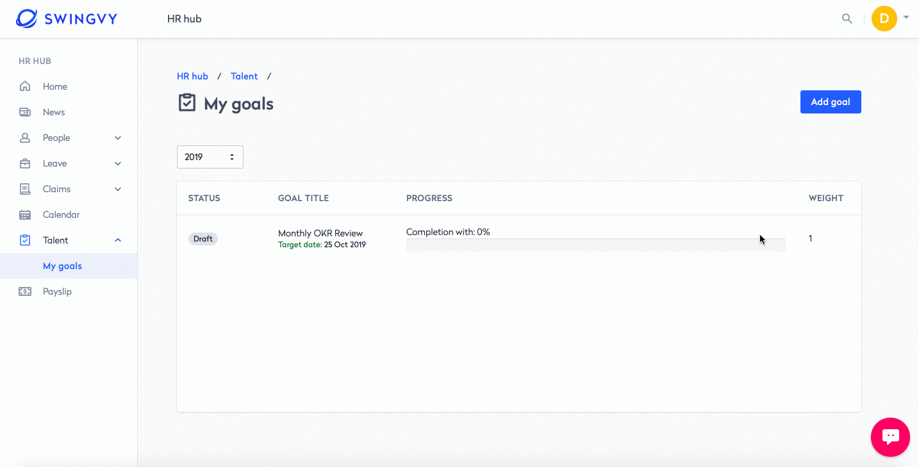Click the Completion with: 0% text
Image resolution: width=919 pixels, height=467 pixels.
click(448, 232)
